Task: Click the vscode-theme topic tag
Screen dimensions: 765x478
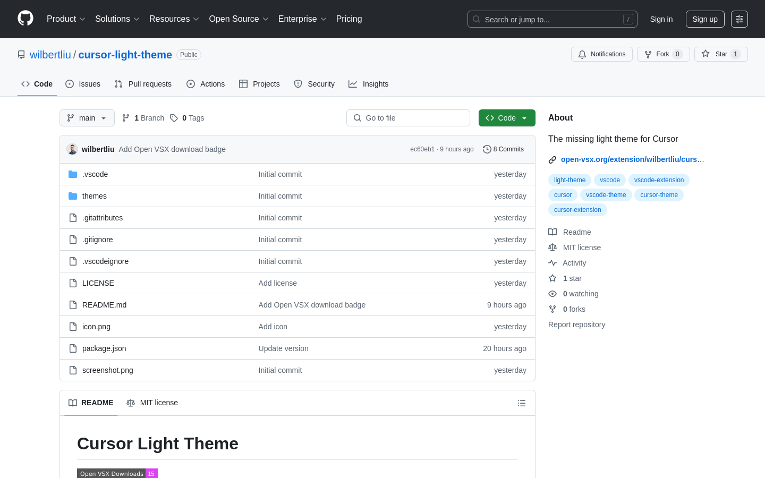Action: [606, 195]
